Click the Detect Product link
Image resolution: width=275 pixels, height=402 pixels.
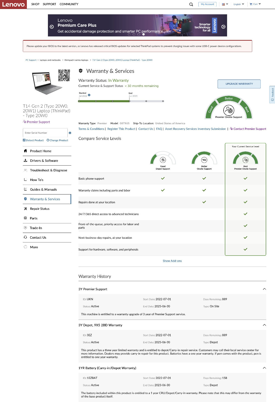tap(33, 140)
